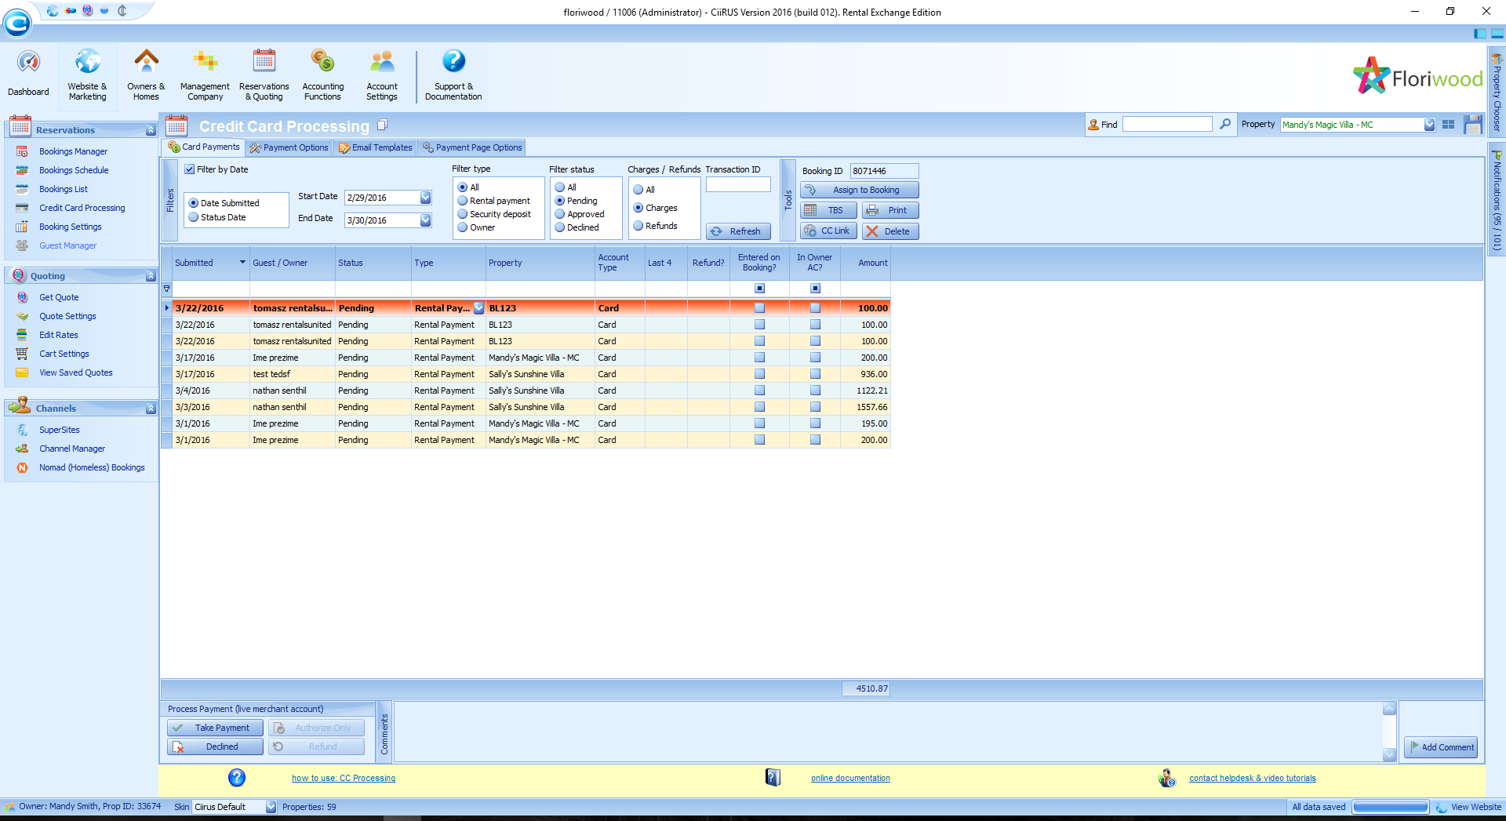Select Rental payment filter type
The height and width of the screenshot is (821, 1506).
click(463, 201)
